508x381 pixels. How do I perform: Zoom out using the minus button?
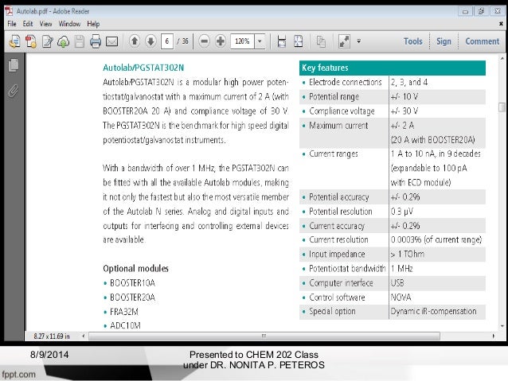click(x=205, y=41)
